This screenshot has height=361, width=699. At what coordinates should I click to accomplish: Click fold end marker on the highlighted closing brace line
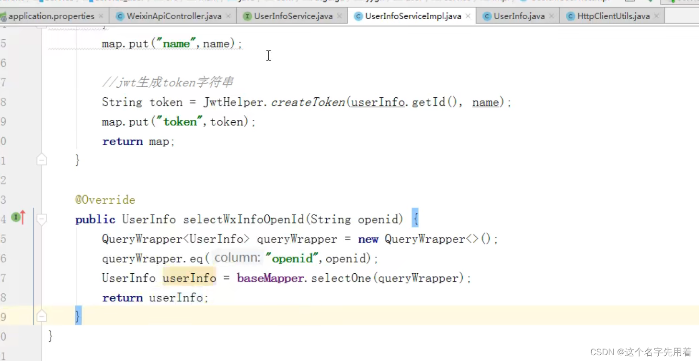click(x=42, y=316)
